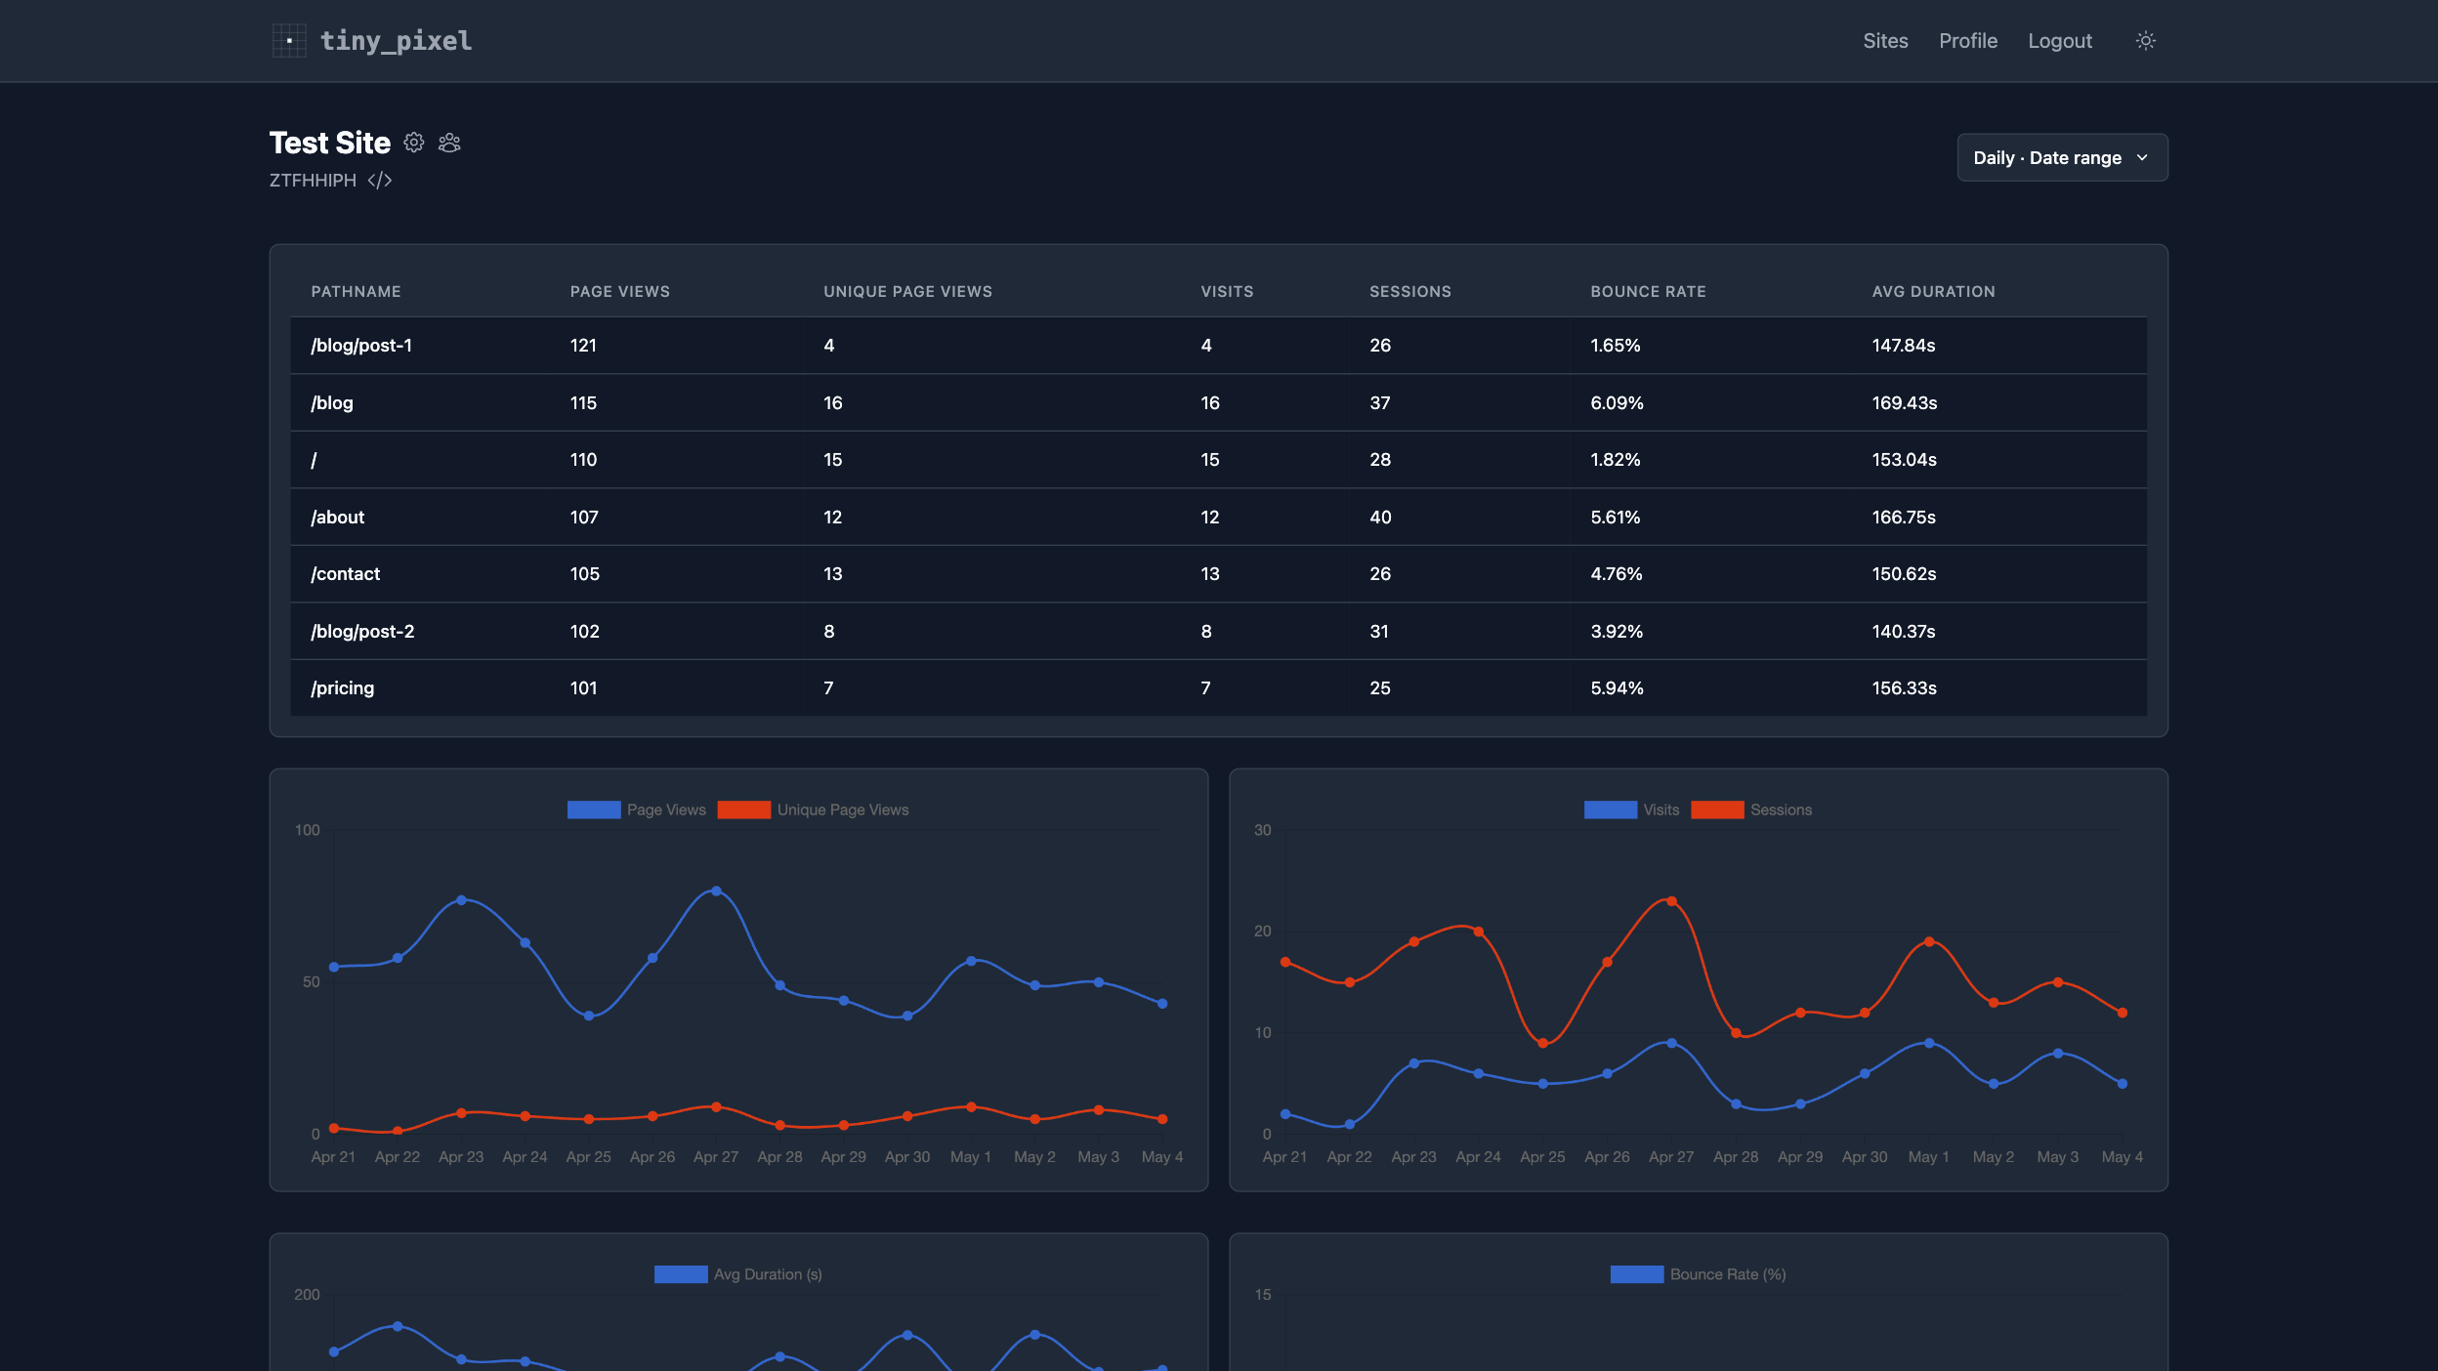The height and width of the screenshot is (1371, 2438).
Task: Toggle Bounce Rate (%) legend swatch
Action: coord(1637,1274)
